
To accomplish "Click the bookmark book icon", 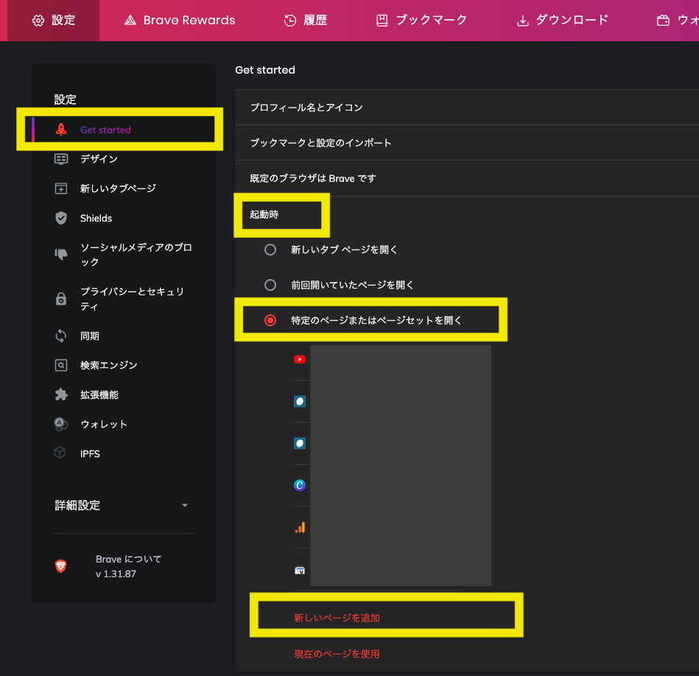I will click(382, 21).
